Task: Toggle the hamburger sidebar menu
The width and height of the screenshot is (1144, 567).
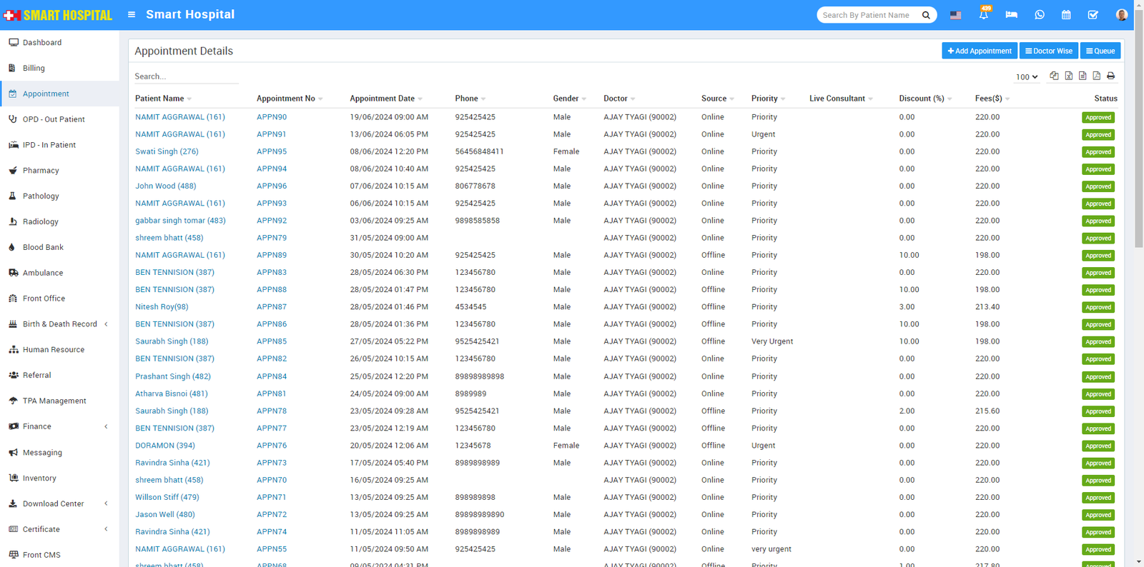Action: (132, 14)
